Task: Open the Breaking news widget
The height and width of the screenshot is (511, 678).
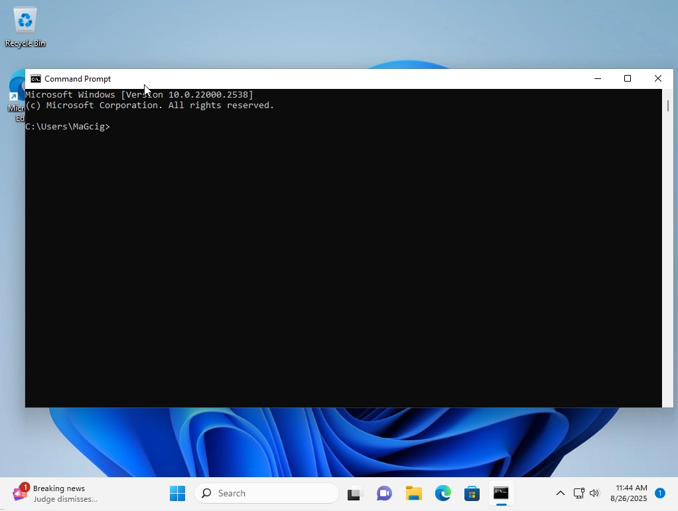Action: click(x=56, y=493)
